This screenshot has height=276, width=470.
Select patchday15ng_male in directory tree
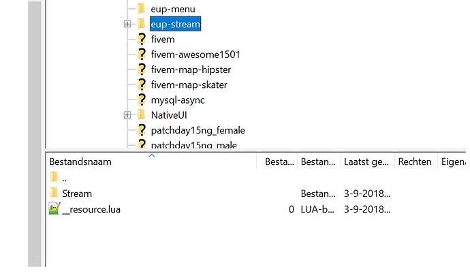pos(193,144)
